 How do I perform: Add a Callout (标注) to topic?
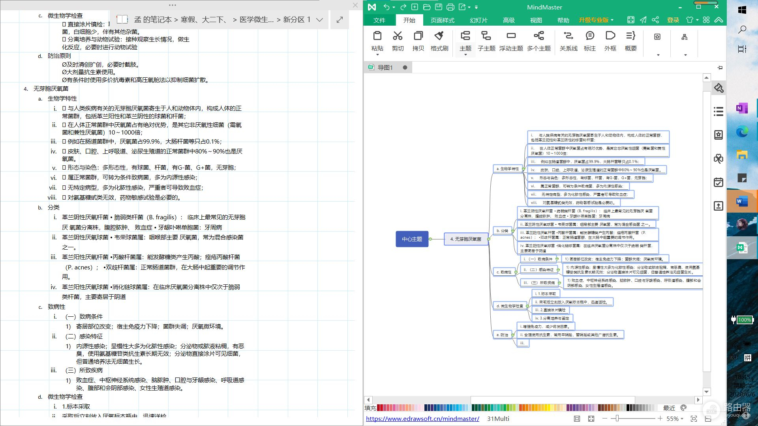589,36
